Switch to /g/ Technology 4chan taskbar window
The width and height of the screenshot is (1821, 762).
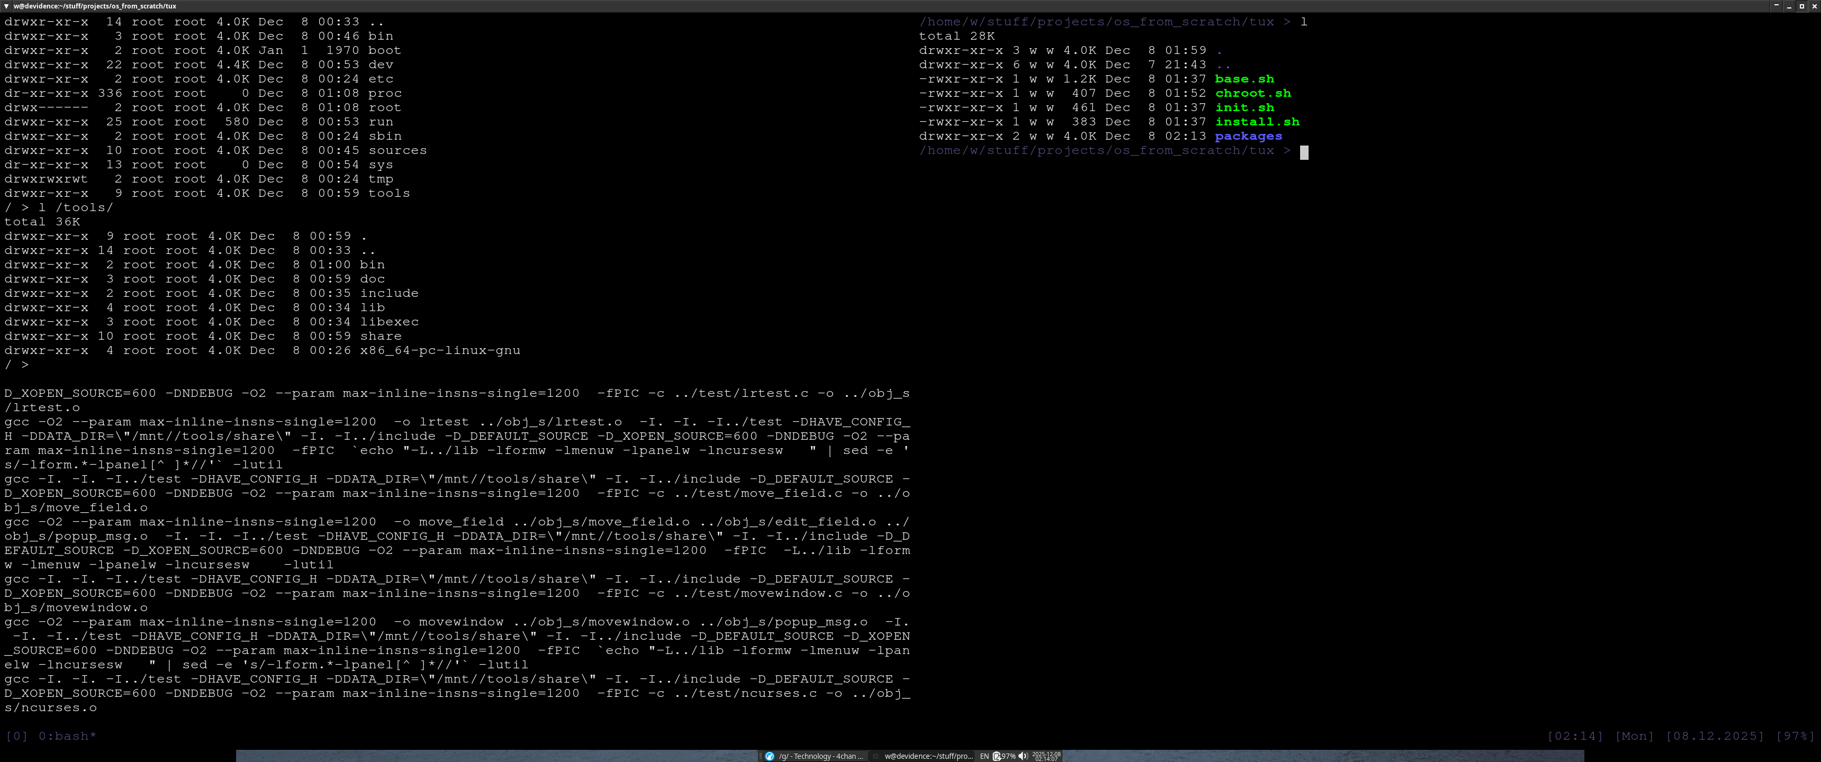820,756
